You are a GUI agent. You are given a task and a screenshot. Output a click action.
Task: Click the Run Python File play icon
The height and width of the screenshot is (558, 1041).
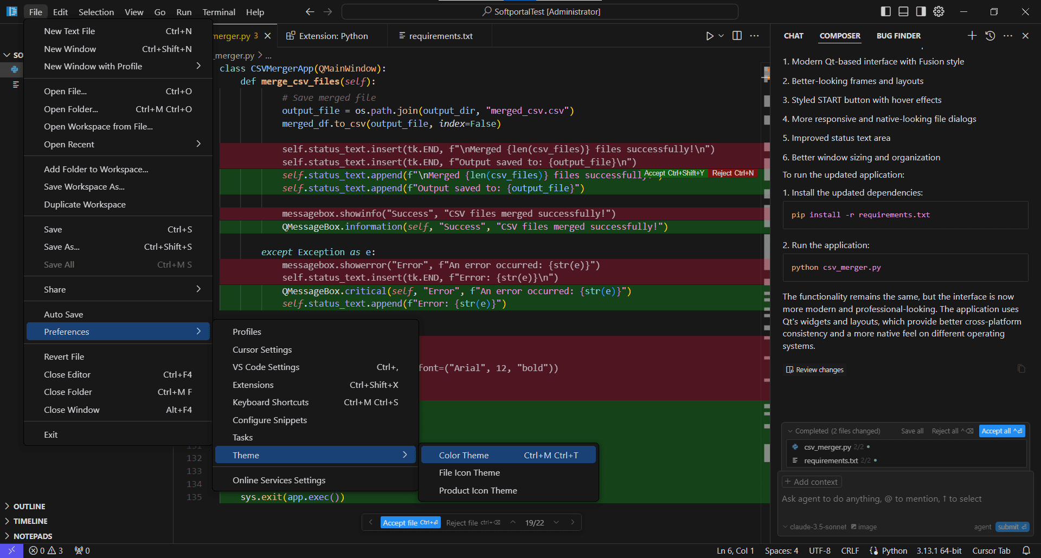click(709, 36)
